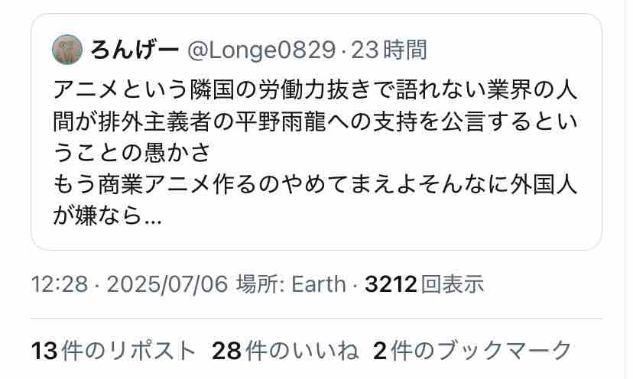Click the quoted line うことの愚かさ
633x379 pixels.
[132, 153]
